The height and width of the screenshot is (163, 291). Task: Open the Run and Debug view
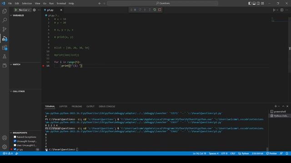(5, 38)
